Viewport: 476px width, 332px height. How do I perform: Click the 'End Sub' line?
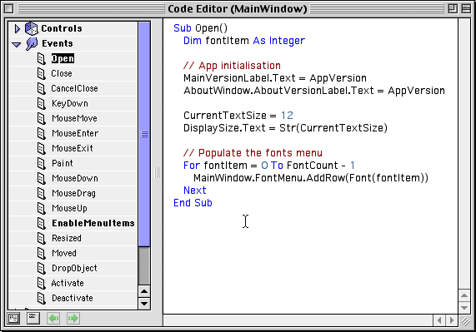(193, 203)
